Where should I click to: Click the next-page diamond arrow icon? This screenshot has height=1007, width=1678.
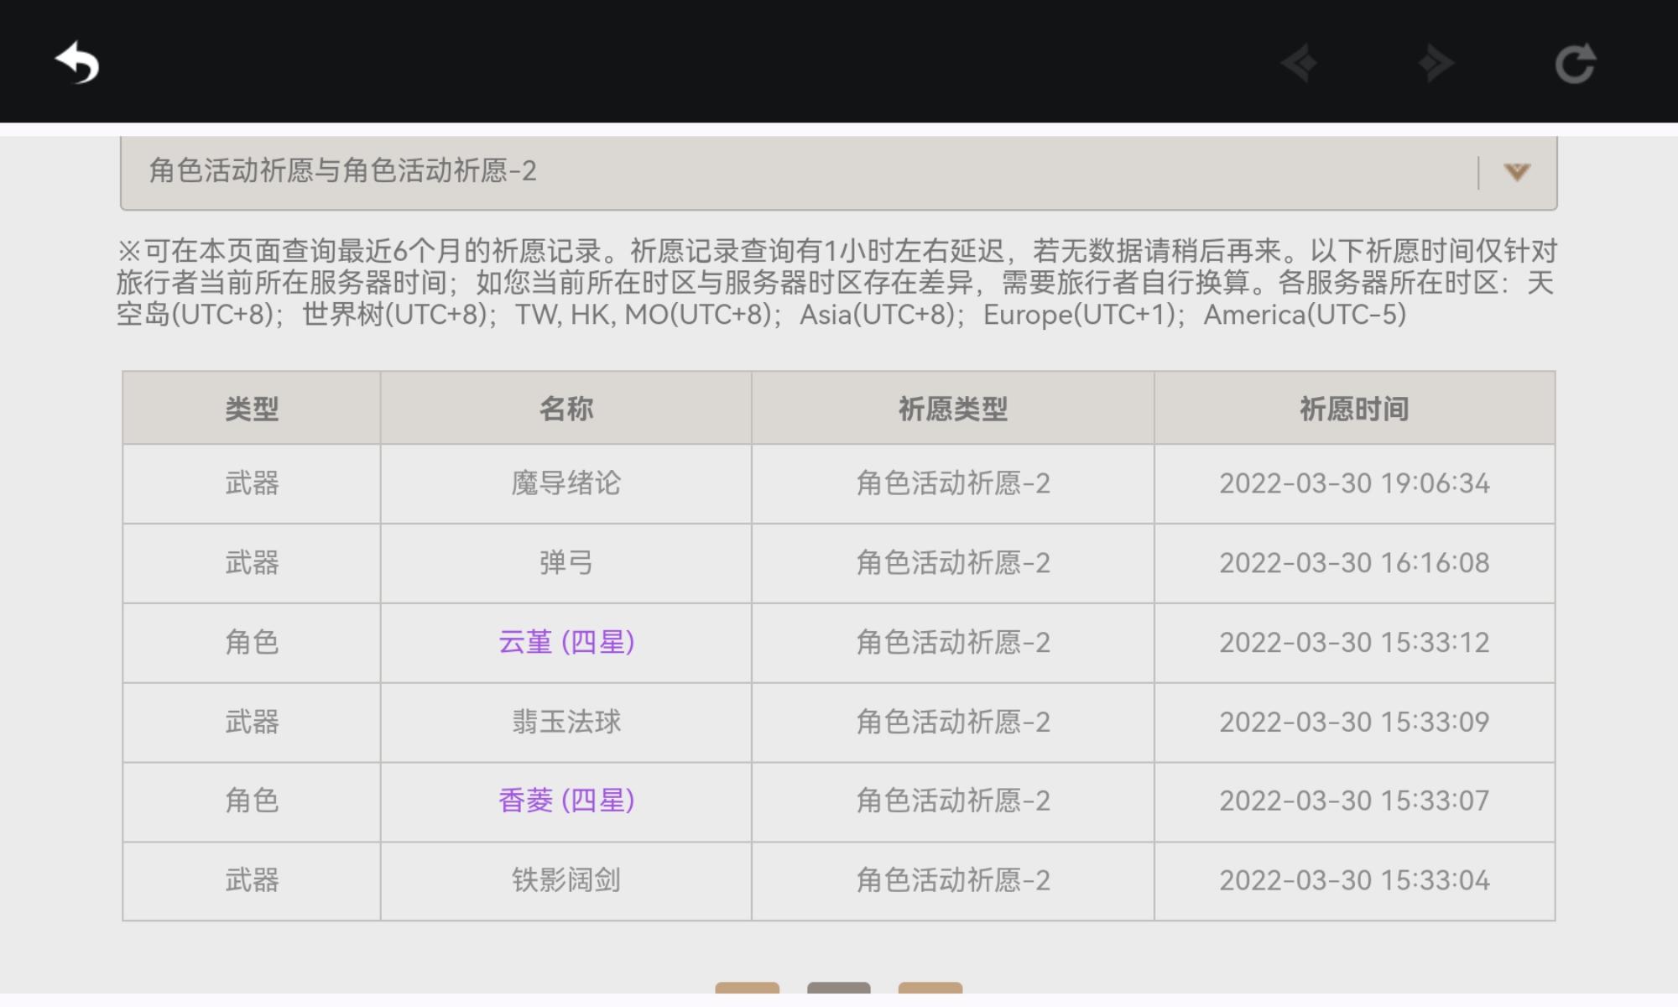coord(1436,64)
